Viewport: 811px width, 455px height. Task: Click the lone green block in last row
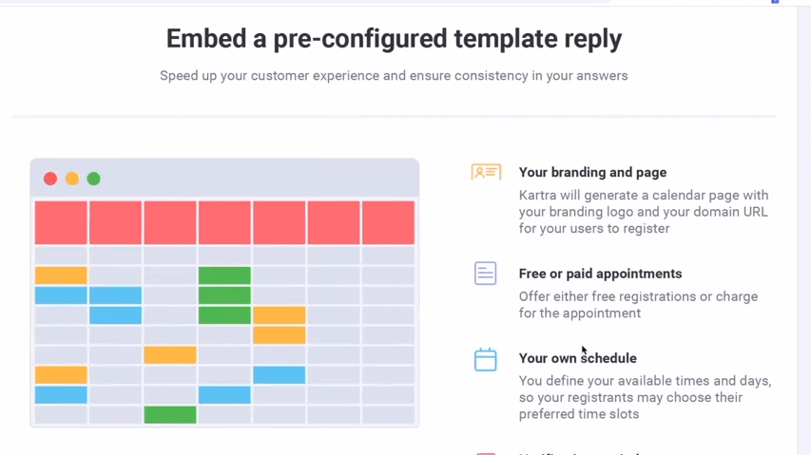click(170, 415)
